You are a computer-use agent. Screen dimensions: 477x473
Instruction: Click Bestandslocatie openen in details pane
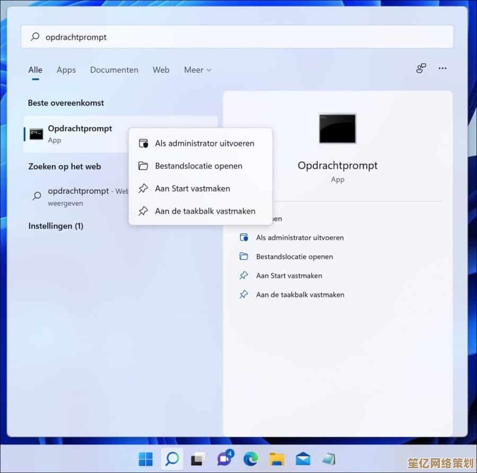pos(294,257)
